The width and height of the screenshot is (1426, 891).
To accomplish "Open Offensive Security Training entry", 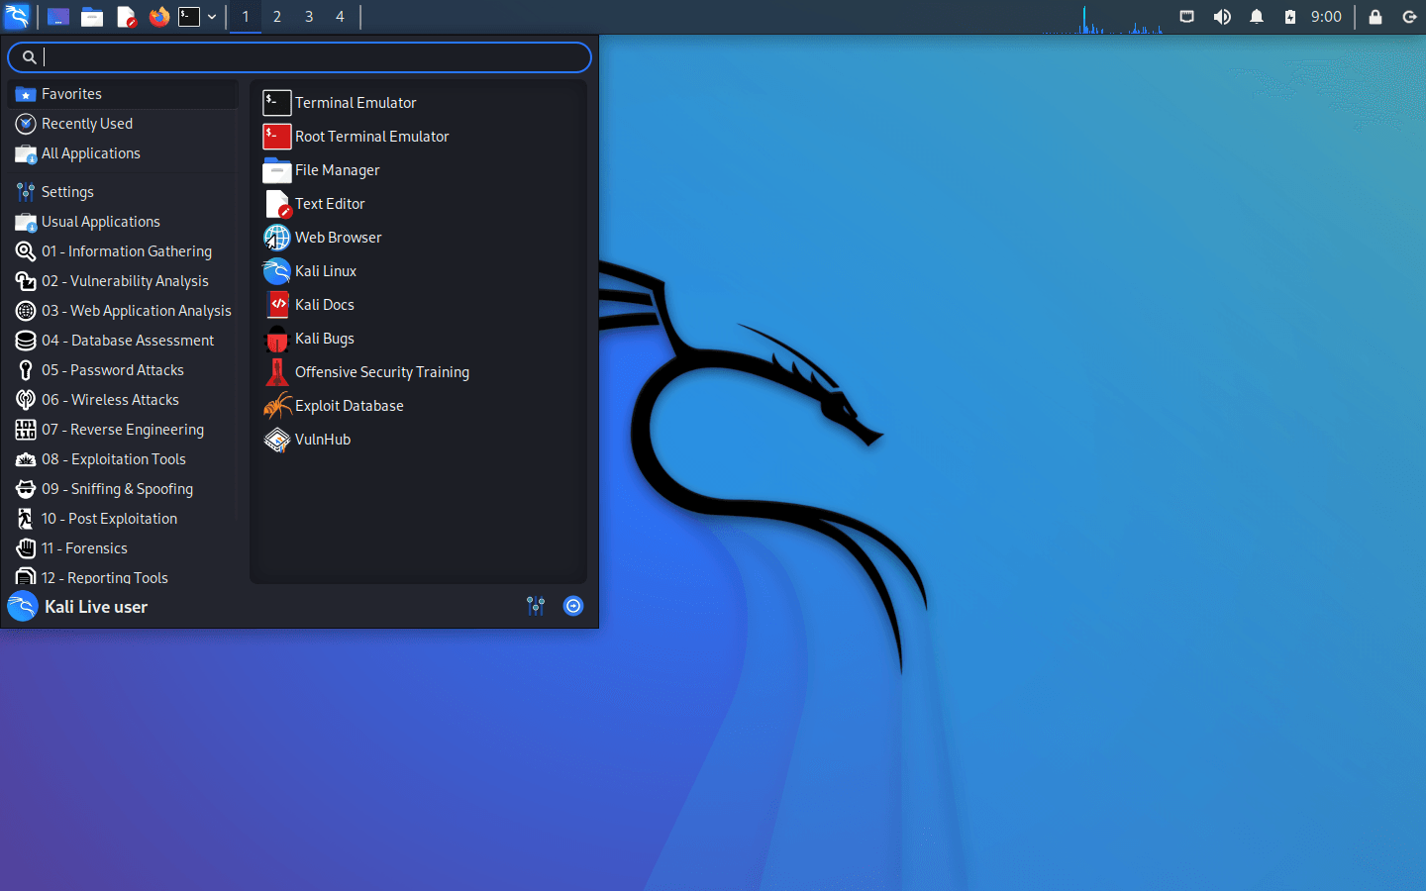I will 417,372.
